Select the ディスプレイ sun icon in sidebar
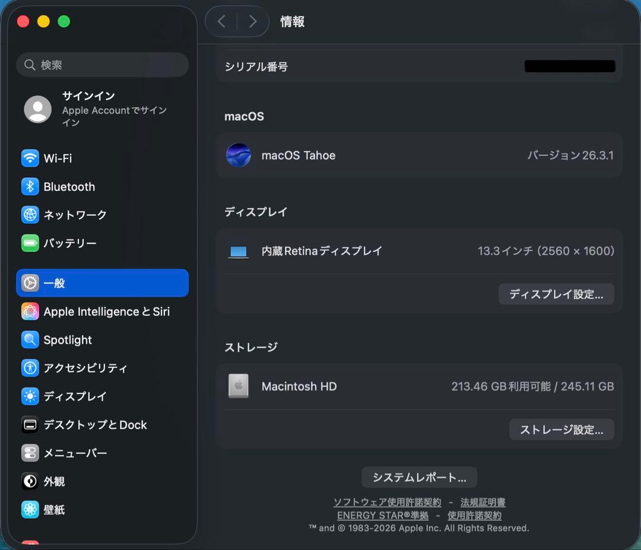This screenshot has height=550, width=641. click(x=30, y=396)
